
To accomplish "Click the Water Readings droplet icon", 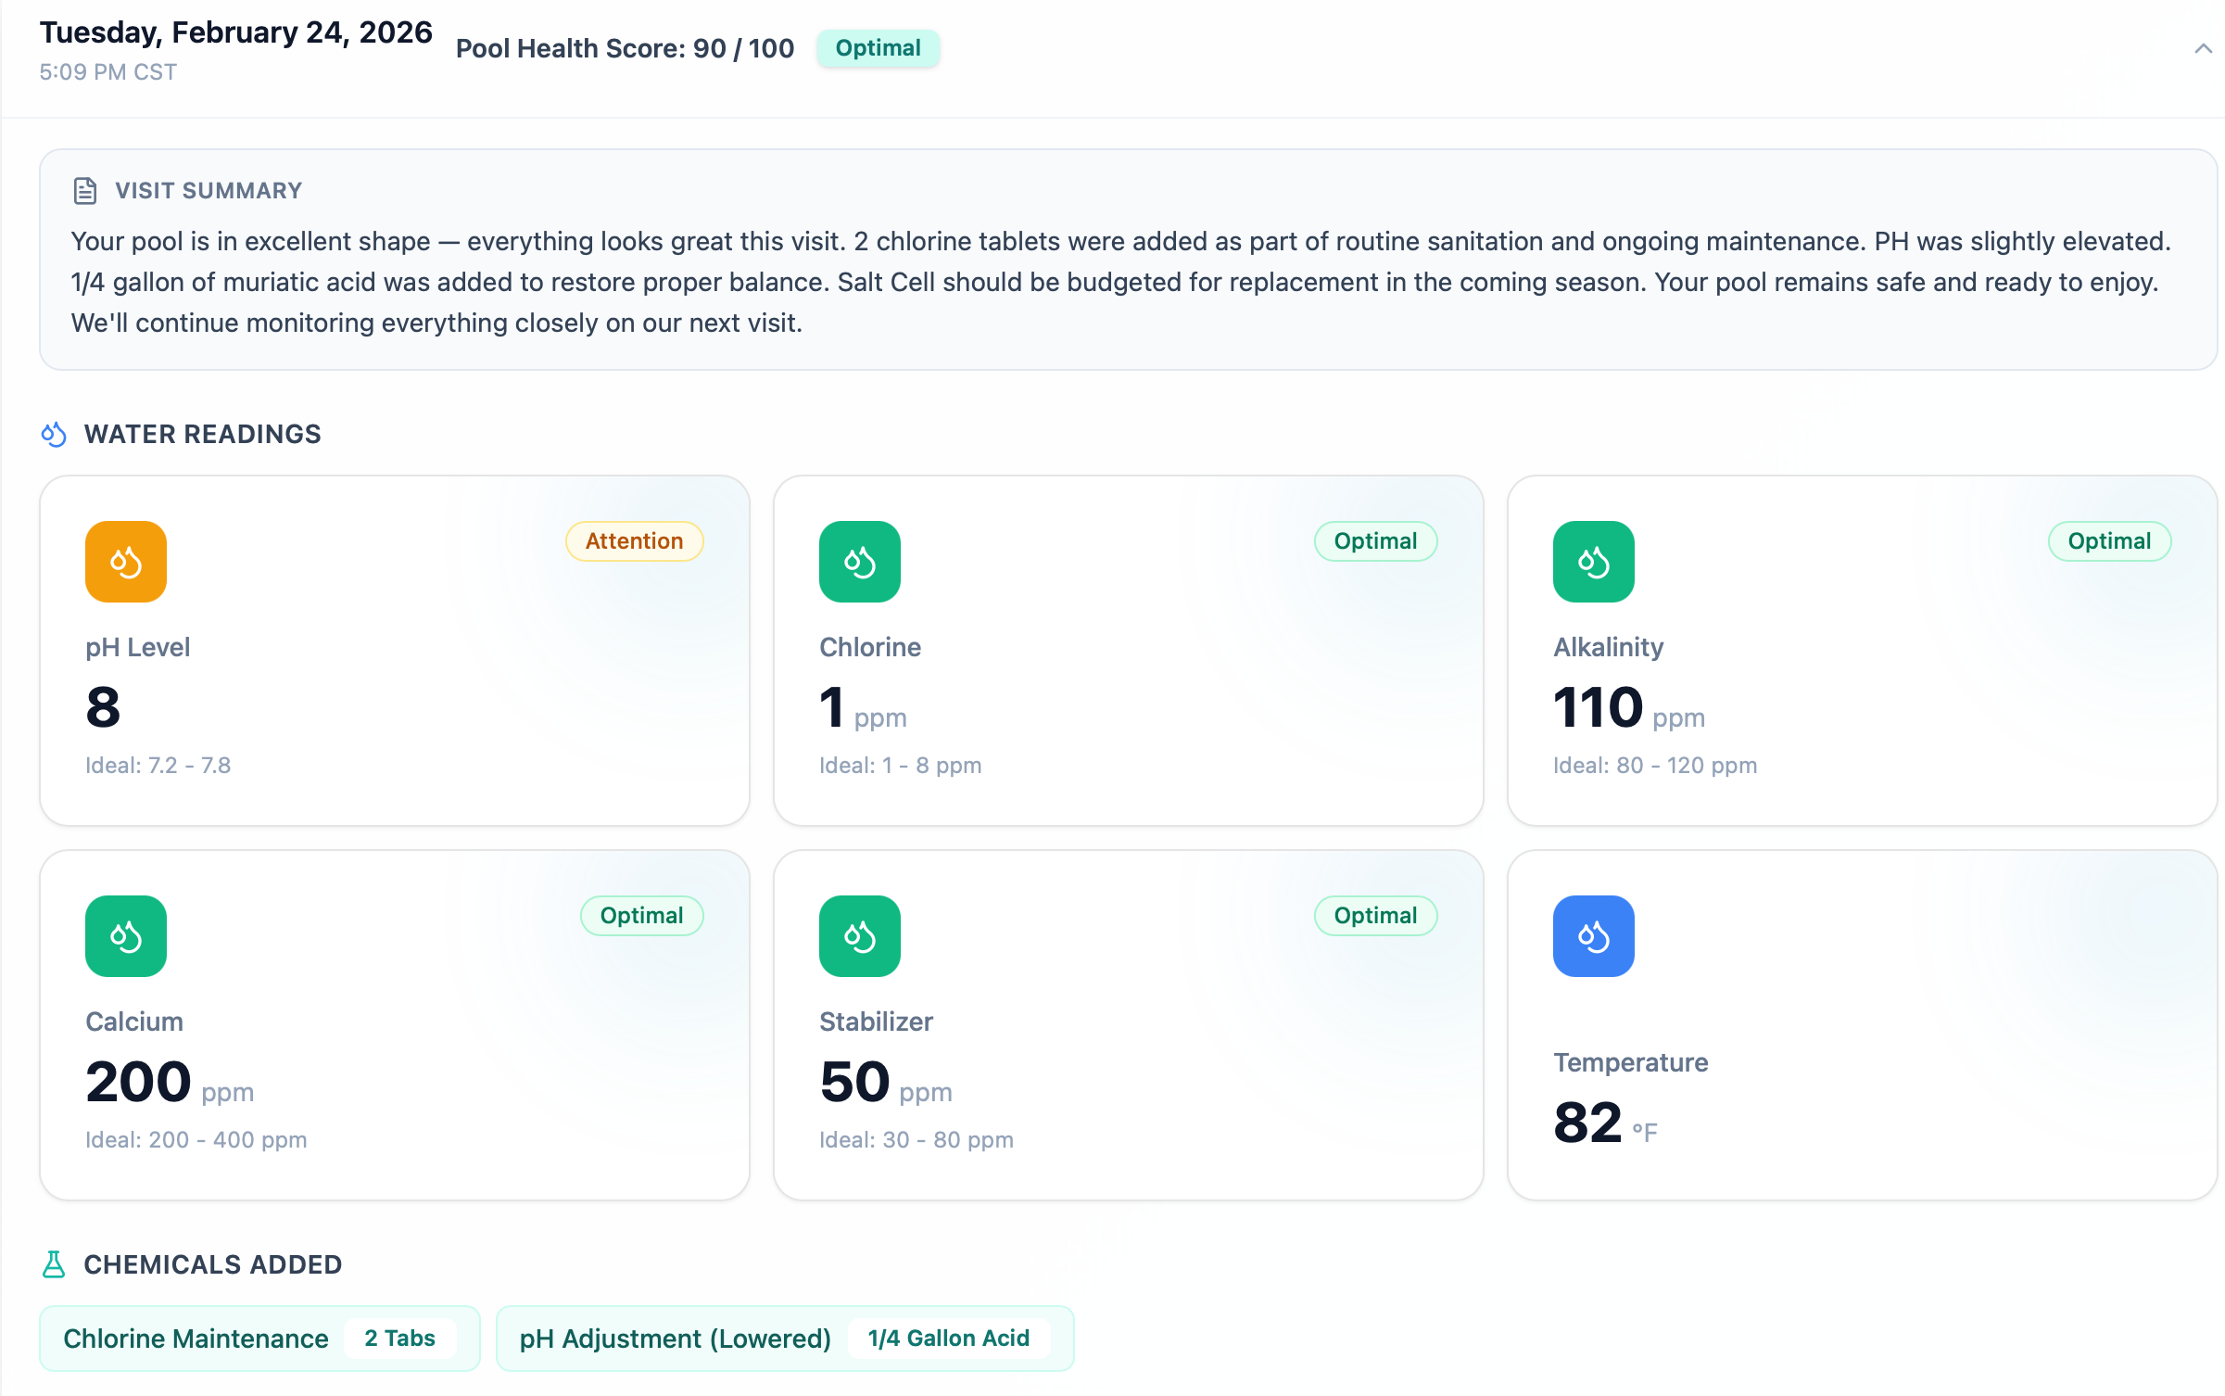I will 55,434.
